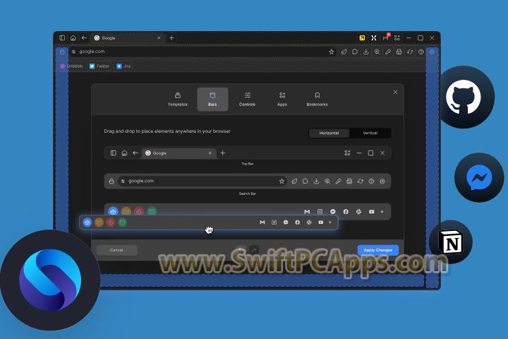Viewport: 508px width, 339px height.
Task: Open Facebook on the floating apps bar
Action: [298, 222]
